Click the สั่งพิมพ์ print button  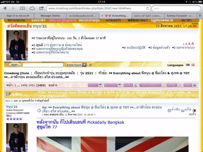tap(190, 85)
